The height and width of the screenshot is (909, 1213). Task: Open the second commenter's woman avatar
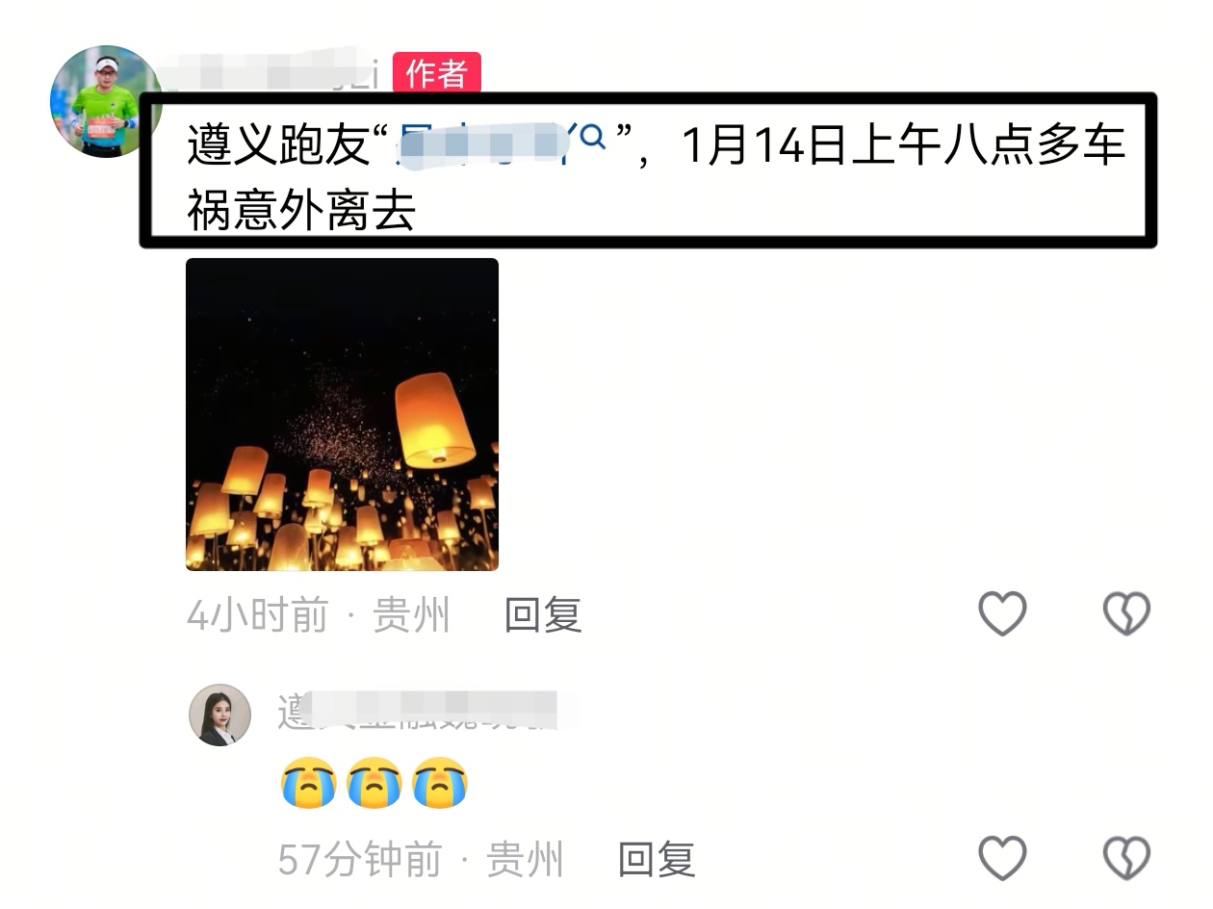pos(219,715)
